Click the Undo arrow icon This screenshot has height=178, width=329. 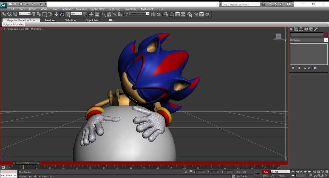click(x=26, y=4)
